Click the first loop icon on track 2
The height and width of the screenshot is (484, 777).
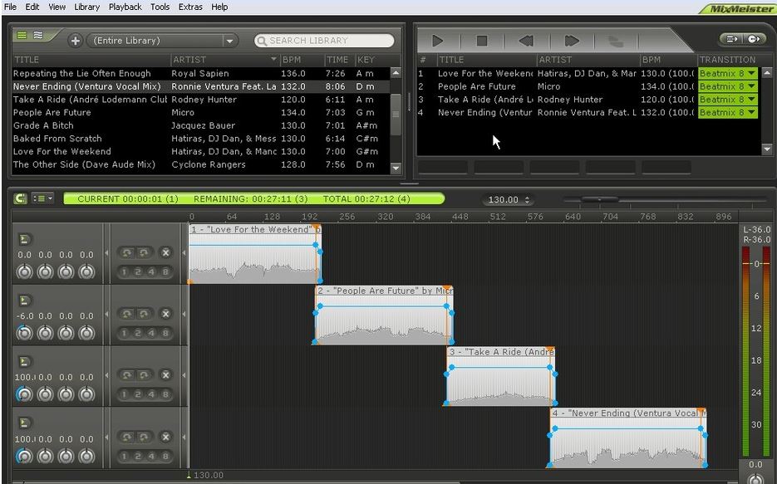tap(127, 314)
